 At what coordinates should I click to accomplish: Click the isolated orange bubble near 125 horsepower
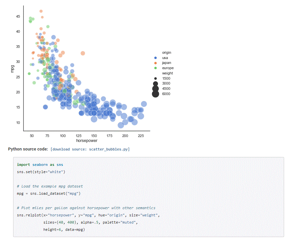(x=83, y=53)
